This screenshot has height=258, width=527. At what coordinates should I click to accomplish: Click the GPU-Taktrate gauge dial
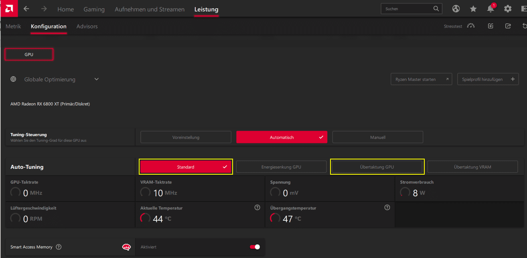coord(15,193)
